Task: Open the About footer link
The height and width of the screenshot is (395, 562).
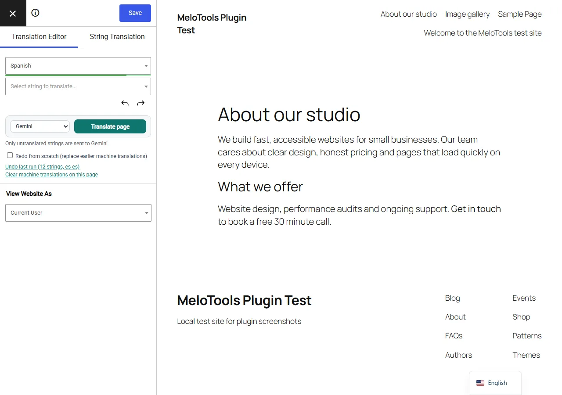Action: pyautogui.click(x=455, y=317)
